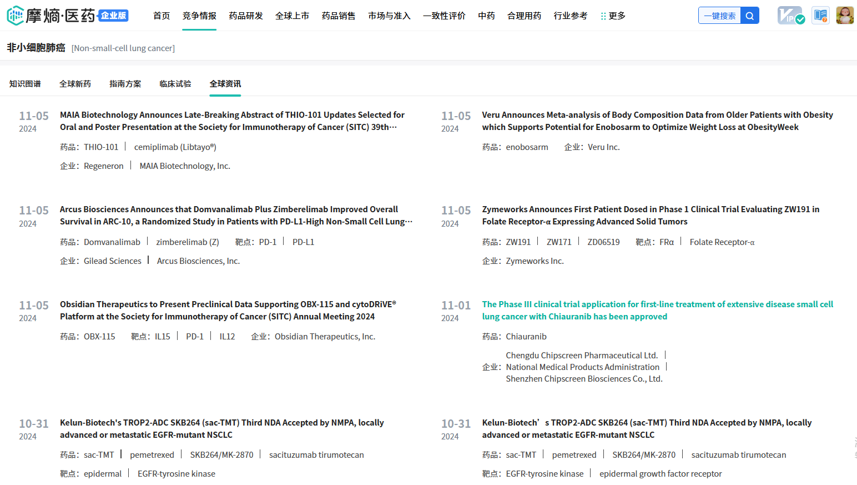
Task: Click Shenzhen Chipscreen Biosciences Co., Ltd.
Action: tap(584, 379)
